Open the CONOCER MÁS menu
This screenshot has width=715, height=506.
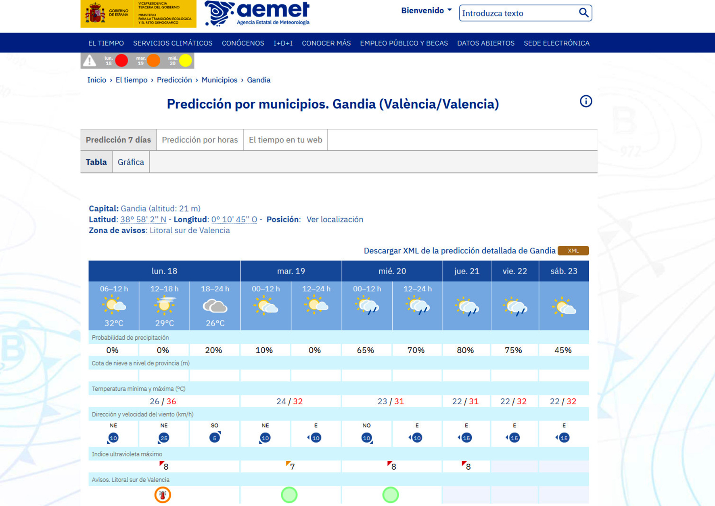[x=326, y=43]
